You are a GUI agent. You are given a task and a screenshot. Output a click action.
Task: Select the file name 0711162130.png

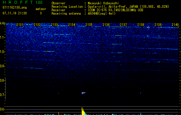pos(15,7)
